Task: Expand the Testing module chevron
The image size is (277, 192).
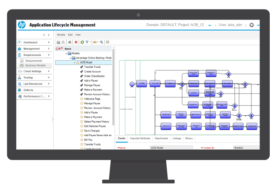Action: click(x=49, y=77)
